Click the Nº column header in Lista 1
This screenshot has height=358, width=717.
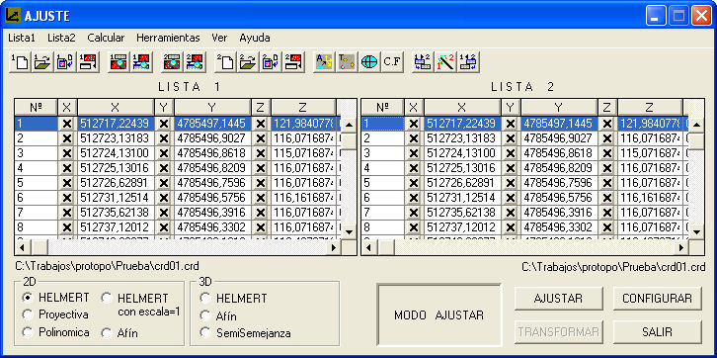click(x=37, y=107)
